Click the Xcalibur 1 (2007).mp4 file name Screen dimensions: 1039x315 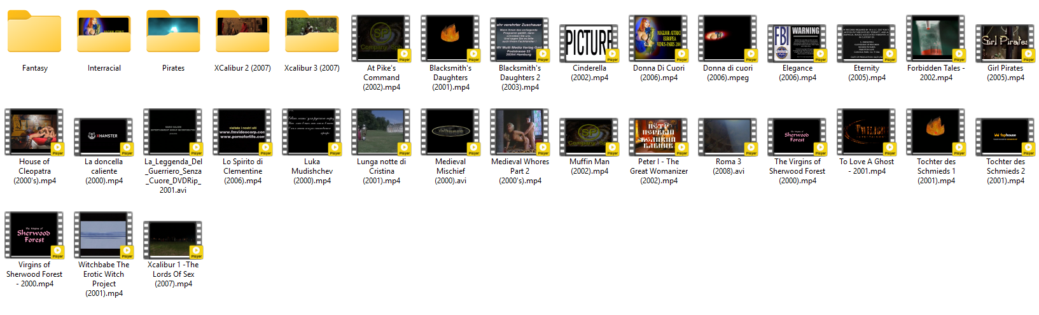coord(173,274)
